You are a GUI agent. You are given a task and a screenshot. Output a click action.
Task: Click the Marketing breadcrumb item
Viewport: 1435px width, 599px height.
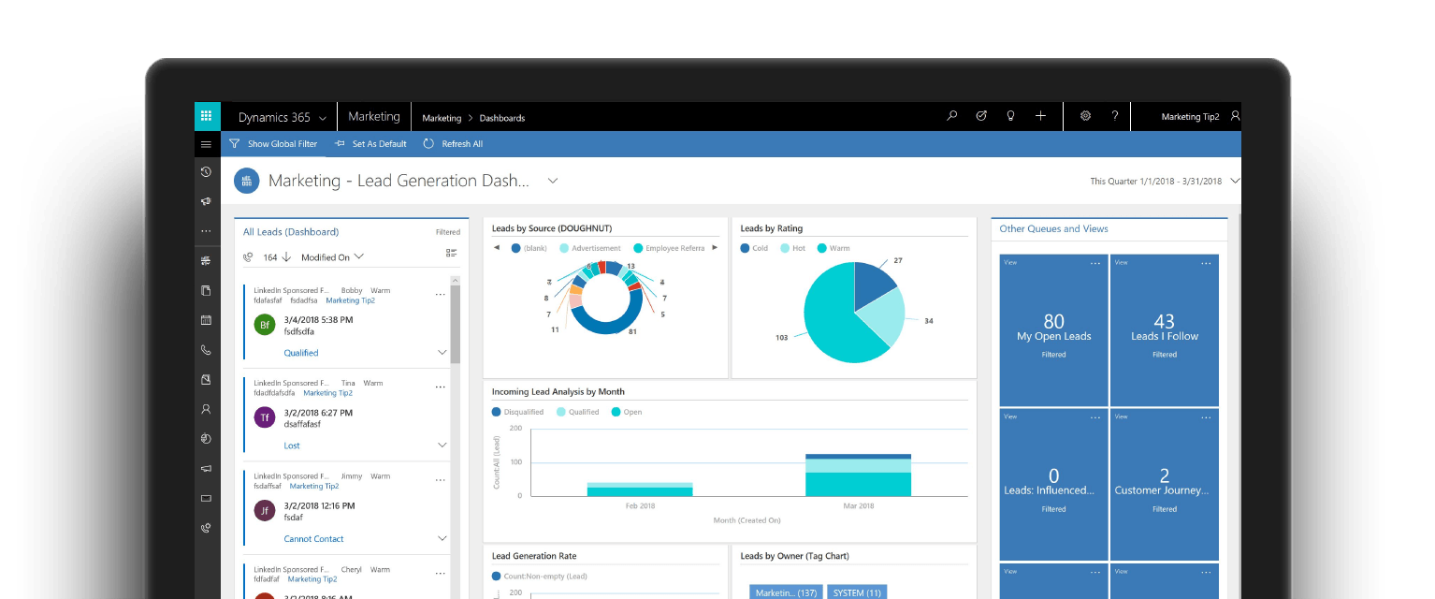click(442, 118)
